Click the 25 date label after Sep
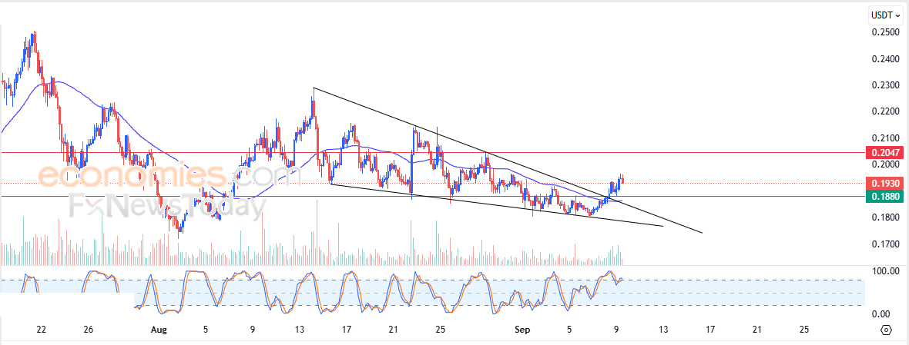This screenshot has height=345, width=909. click(803, 330)
